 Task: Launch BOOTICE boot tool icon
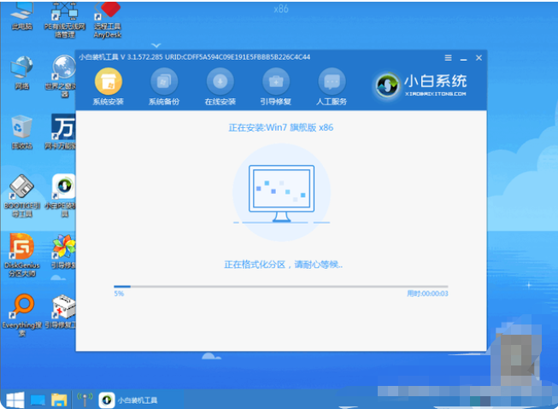[x=21, y=190]
